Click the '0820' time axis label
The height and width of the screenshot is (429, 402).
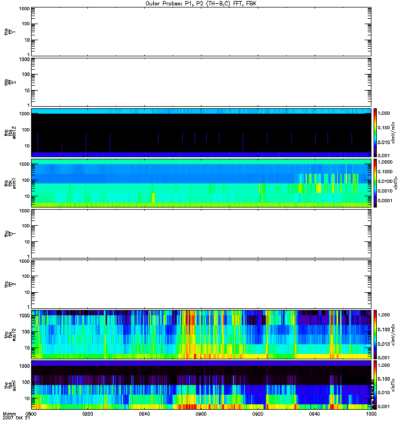[87, 414]
